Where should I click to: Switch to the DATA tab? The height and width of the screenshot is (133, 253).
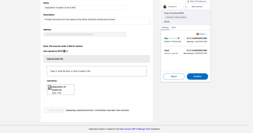tap(174, 28)
